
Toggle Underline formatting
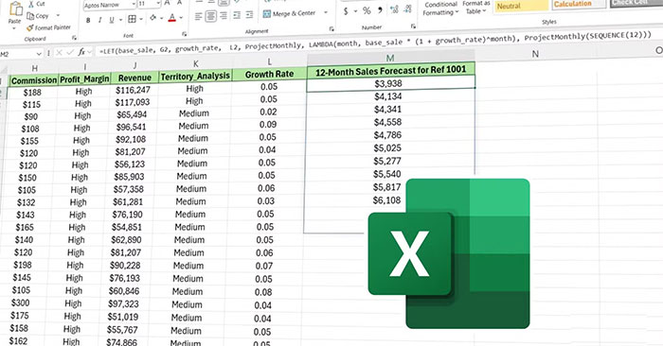tap(112, 20)
